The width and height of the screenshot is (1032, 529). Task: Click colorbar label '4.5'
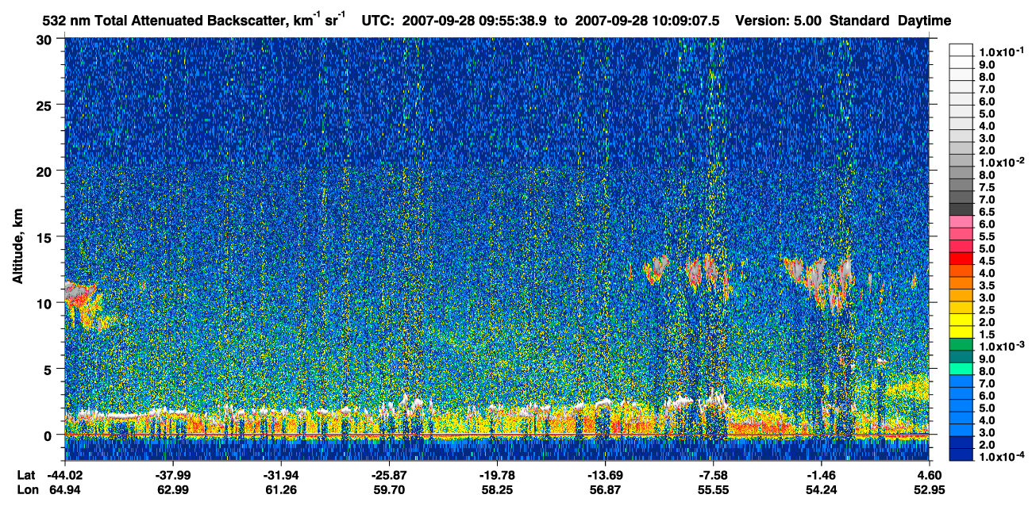[x=987, y=262]
